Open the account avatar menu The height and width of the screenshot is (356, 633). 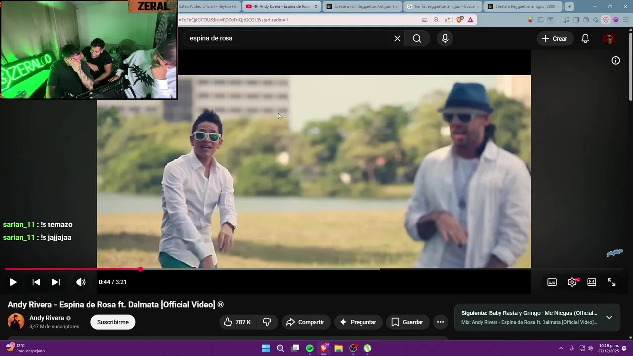pyautogui.click(x=609, y=38)
